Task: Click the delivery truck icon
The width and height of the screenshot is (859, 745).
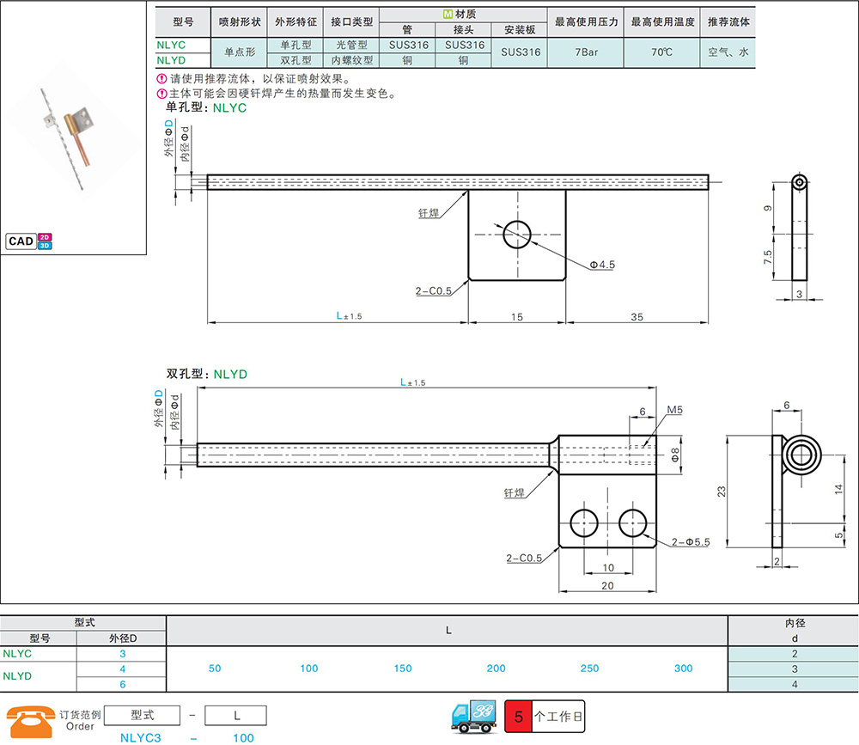Action: point(474,717)
